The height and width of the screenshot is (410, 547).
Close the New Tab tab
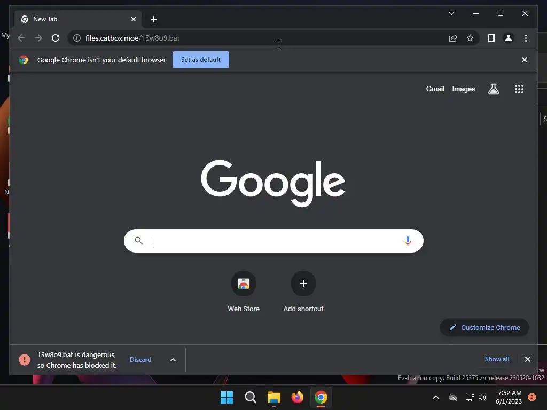pyautogui.click(x=133, y=19)
